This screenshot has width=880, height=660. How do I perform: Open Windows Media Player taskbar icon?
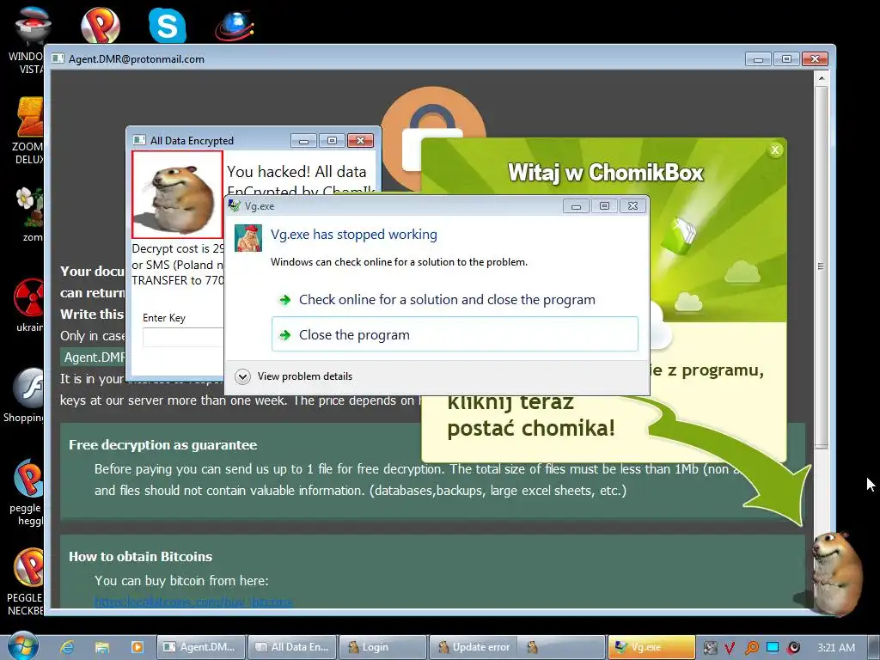[137, 647]
